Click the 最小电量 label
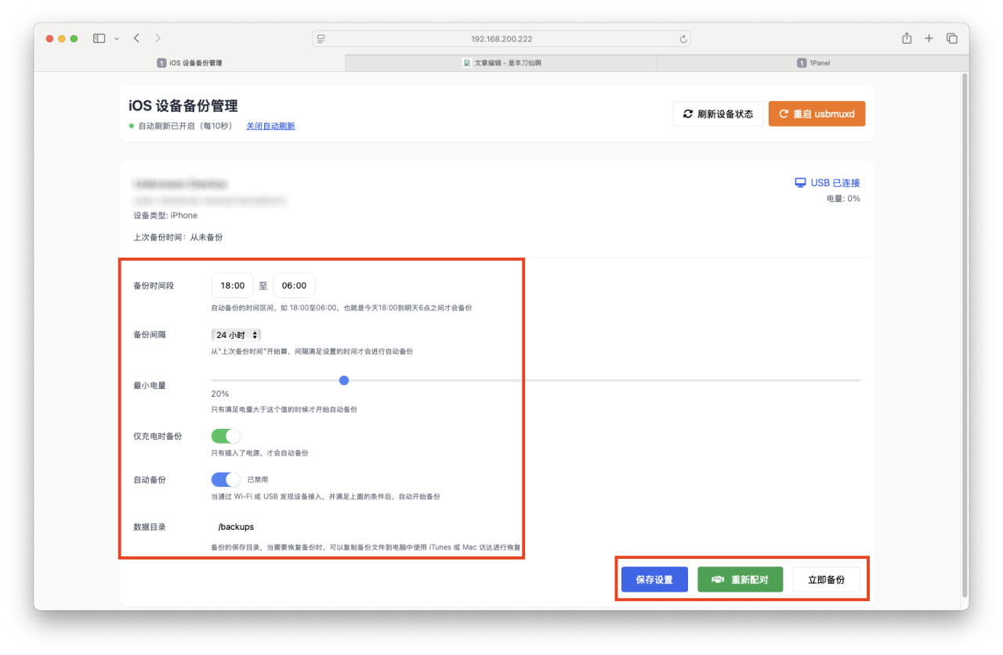The height and width of the screenshot is (655, 1003). coord(150,385)
